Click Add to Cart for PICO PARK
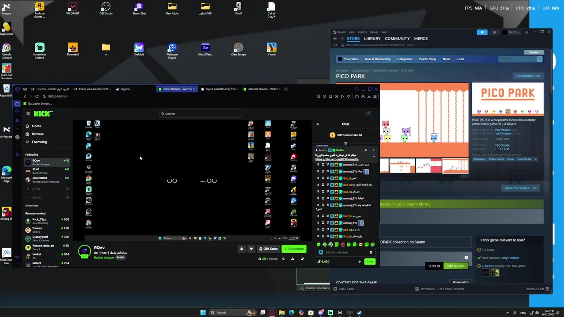564x317 pixels. tap(455, 266)
